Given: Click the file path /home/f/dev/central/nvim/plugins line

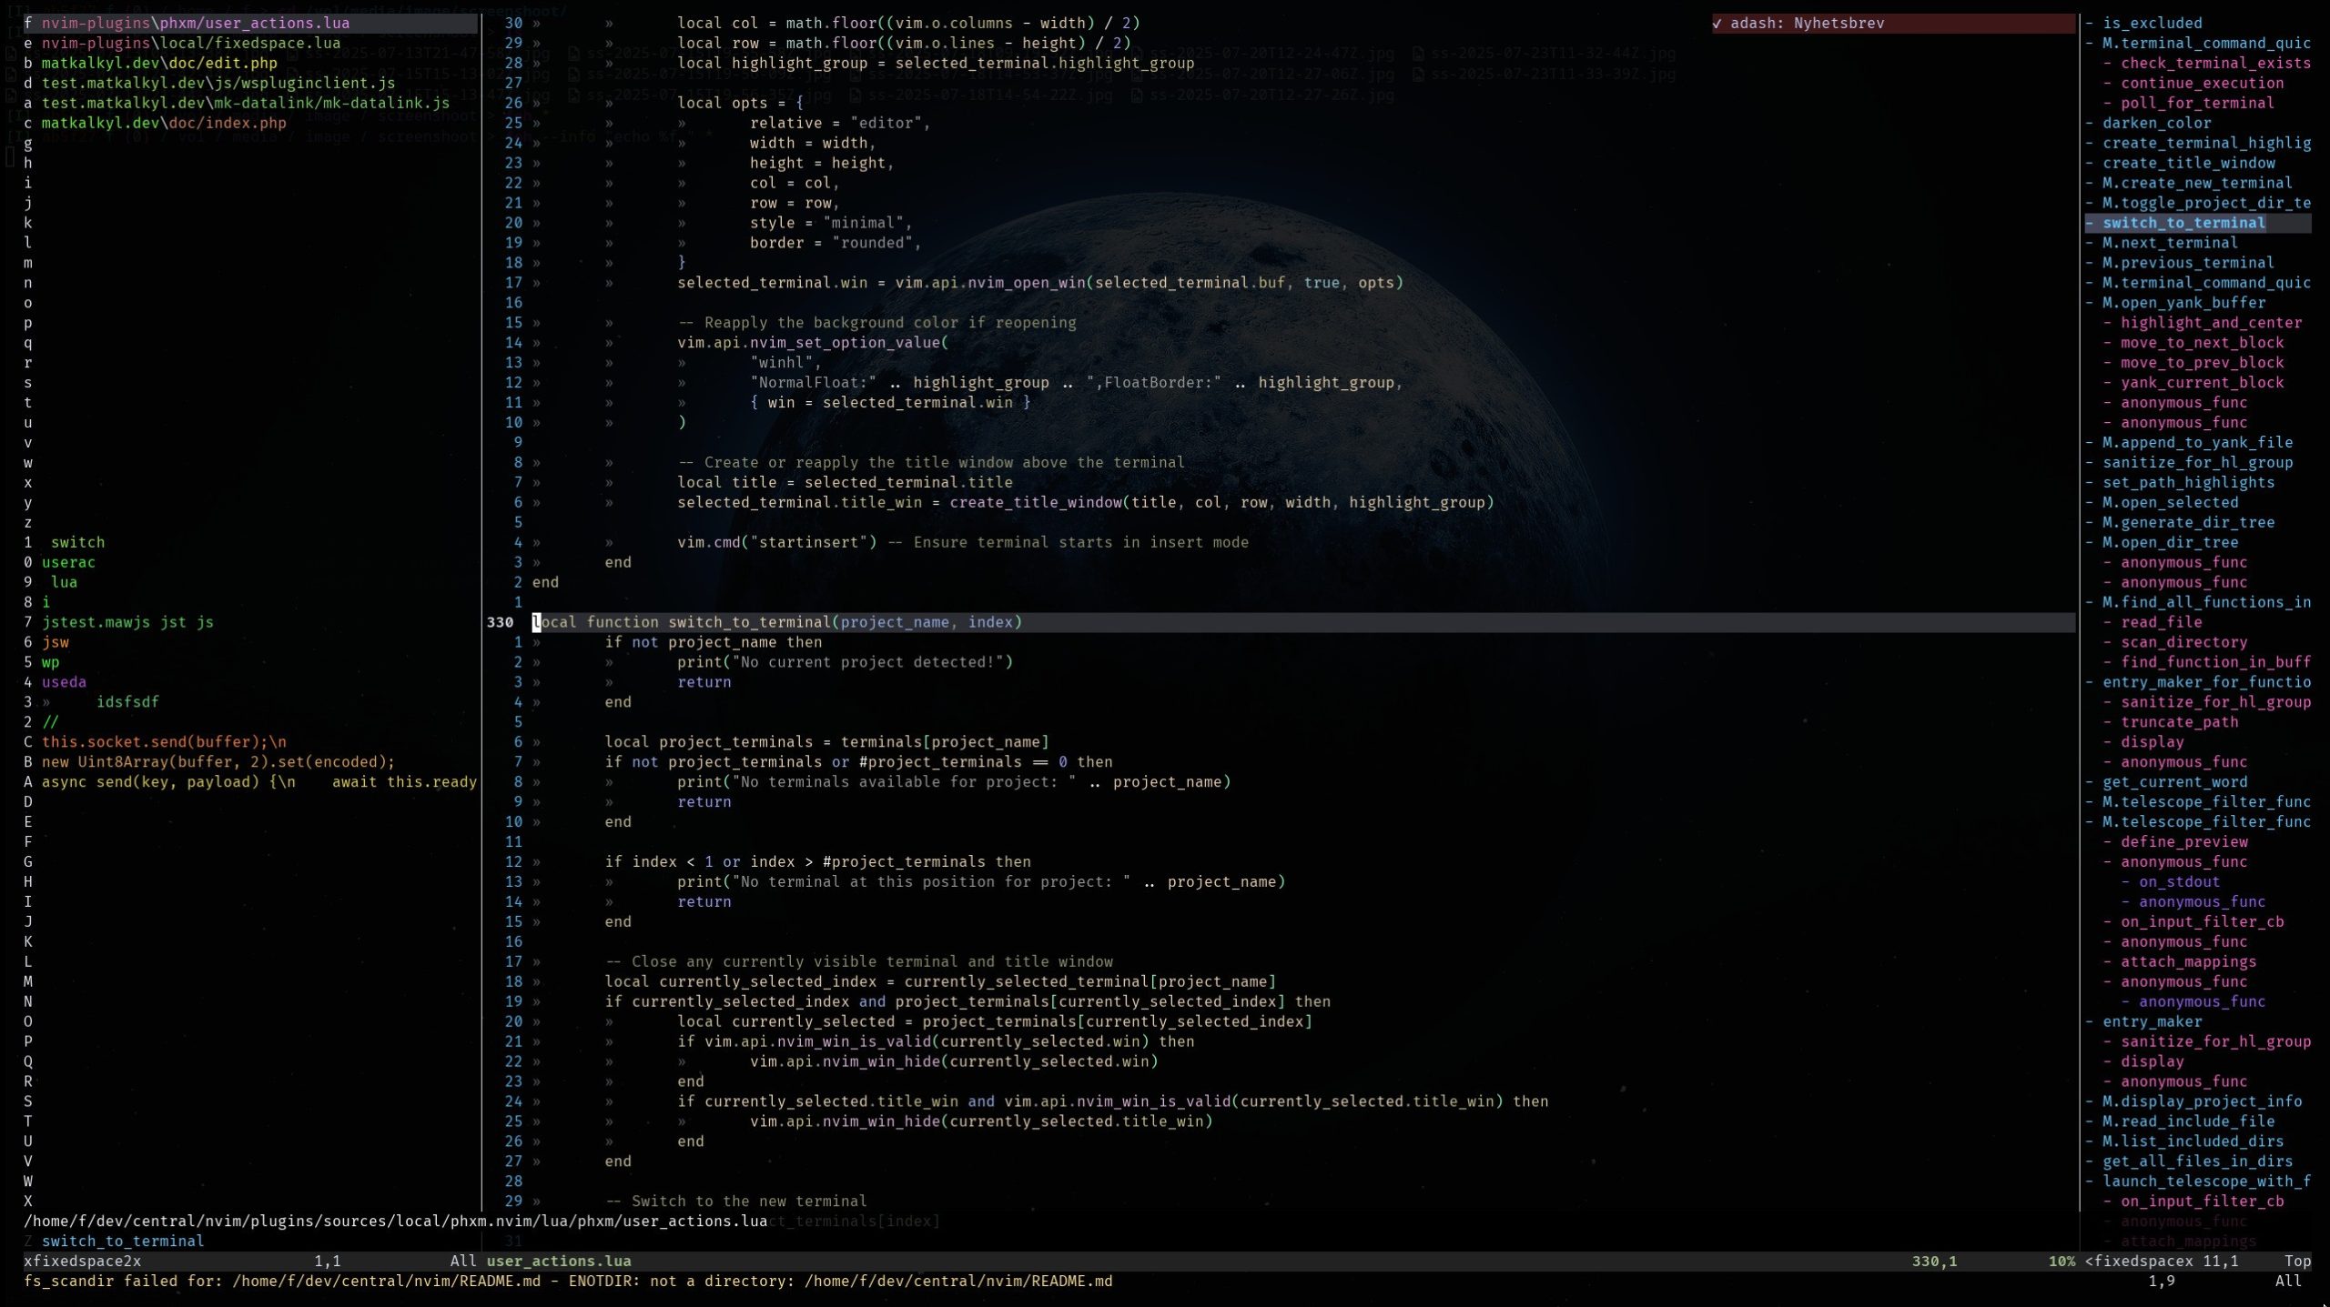Looking at the screenshot, I should point(395,1222).
